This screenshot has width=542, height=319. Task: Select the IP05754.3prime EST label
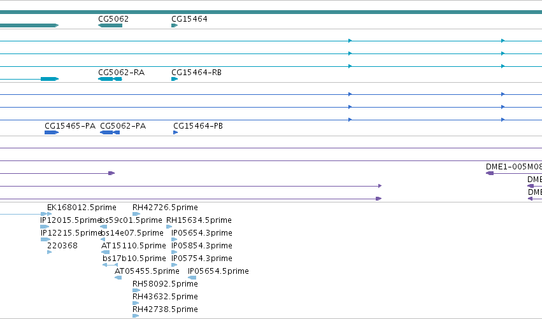(202, 259)
